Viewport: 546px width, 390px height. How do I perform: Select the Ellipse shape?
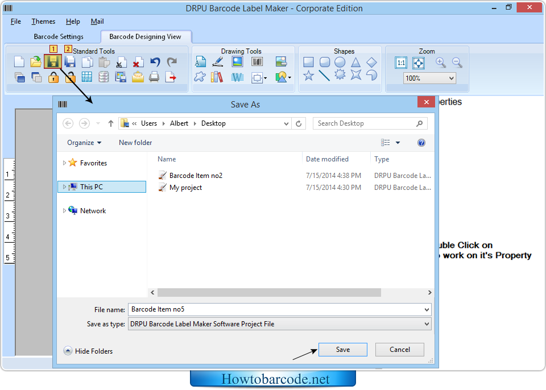click(x=340, y=62)
